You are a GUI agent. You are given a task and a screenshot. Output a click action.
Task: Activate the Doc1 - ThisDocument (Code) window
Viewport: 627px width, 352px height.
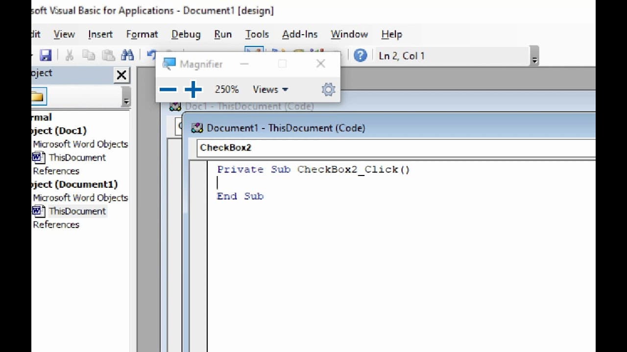pyautogui.click(x=249, y=106)
